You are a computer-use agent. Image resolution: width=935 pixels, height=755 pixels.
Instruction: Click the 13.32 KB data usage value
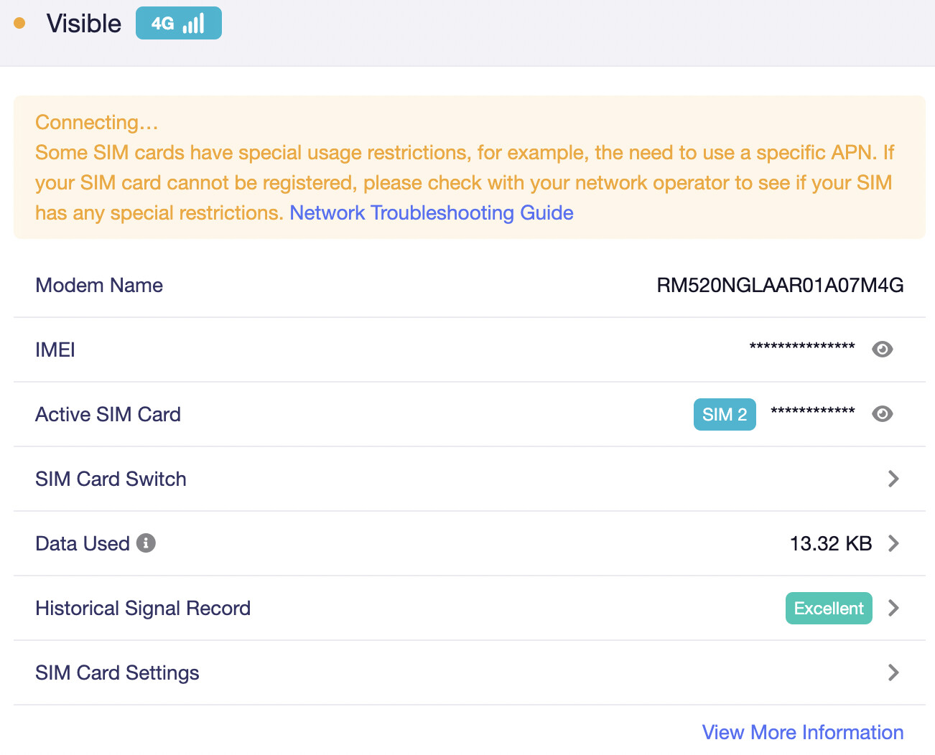pyautogui.click(x=830, y=543)
